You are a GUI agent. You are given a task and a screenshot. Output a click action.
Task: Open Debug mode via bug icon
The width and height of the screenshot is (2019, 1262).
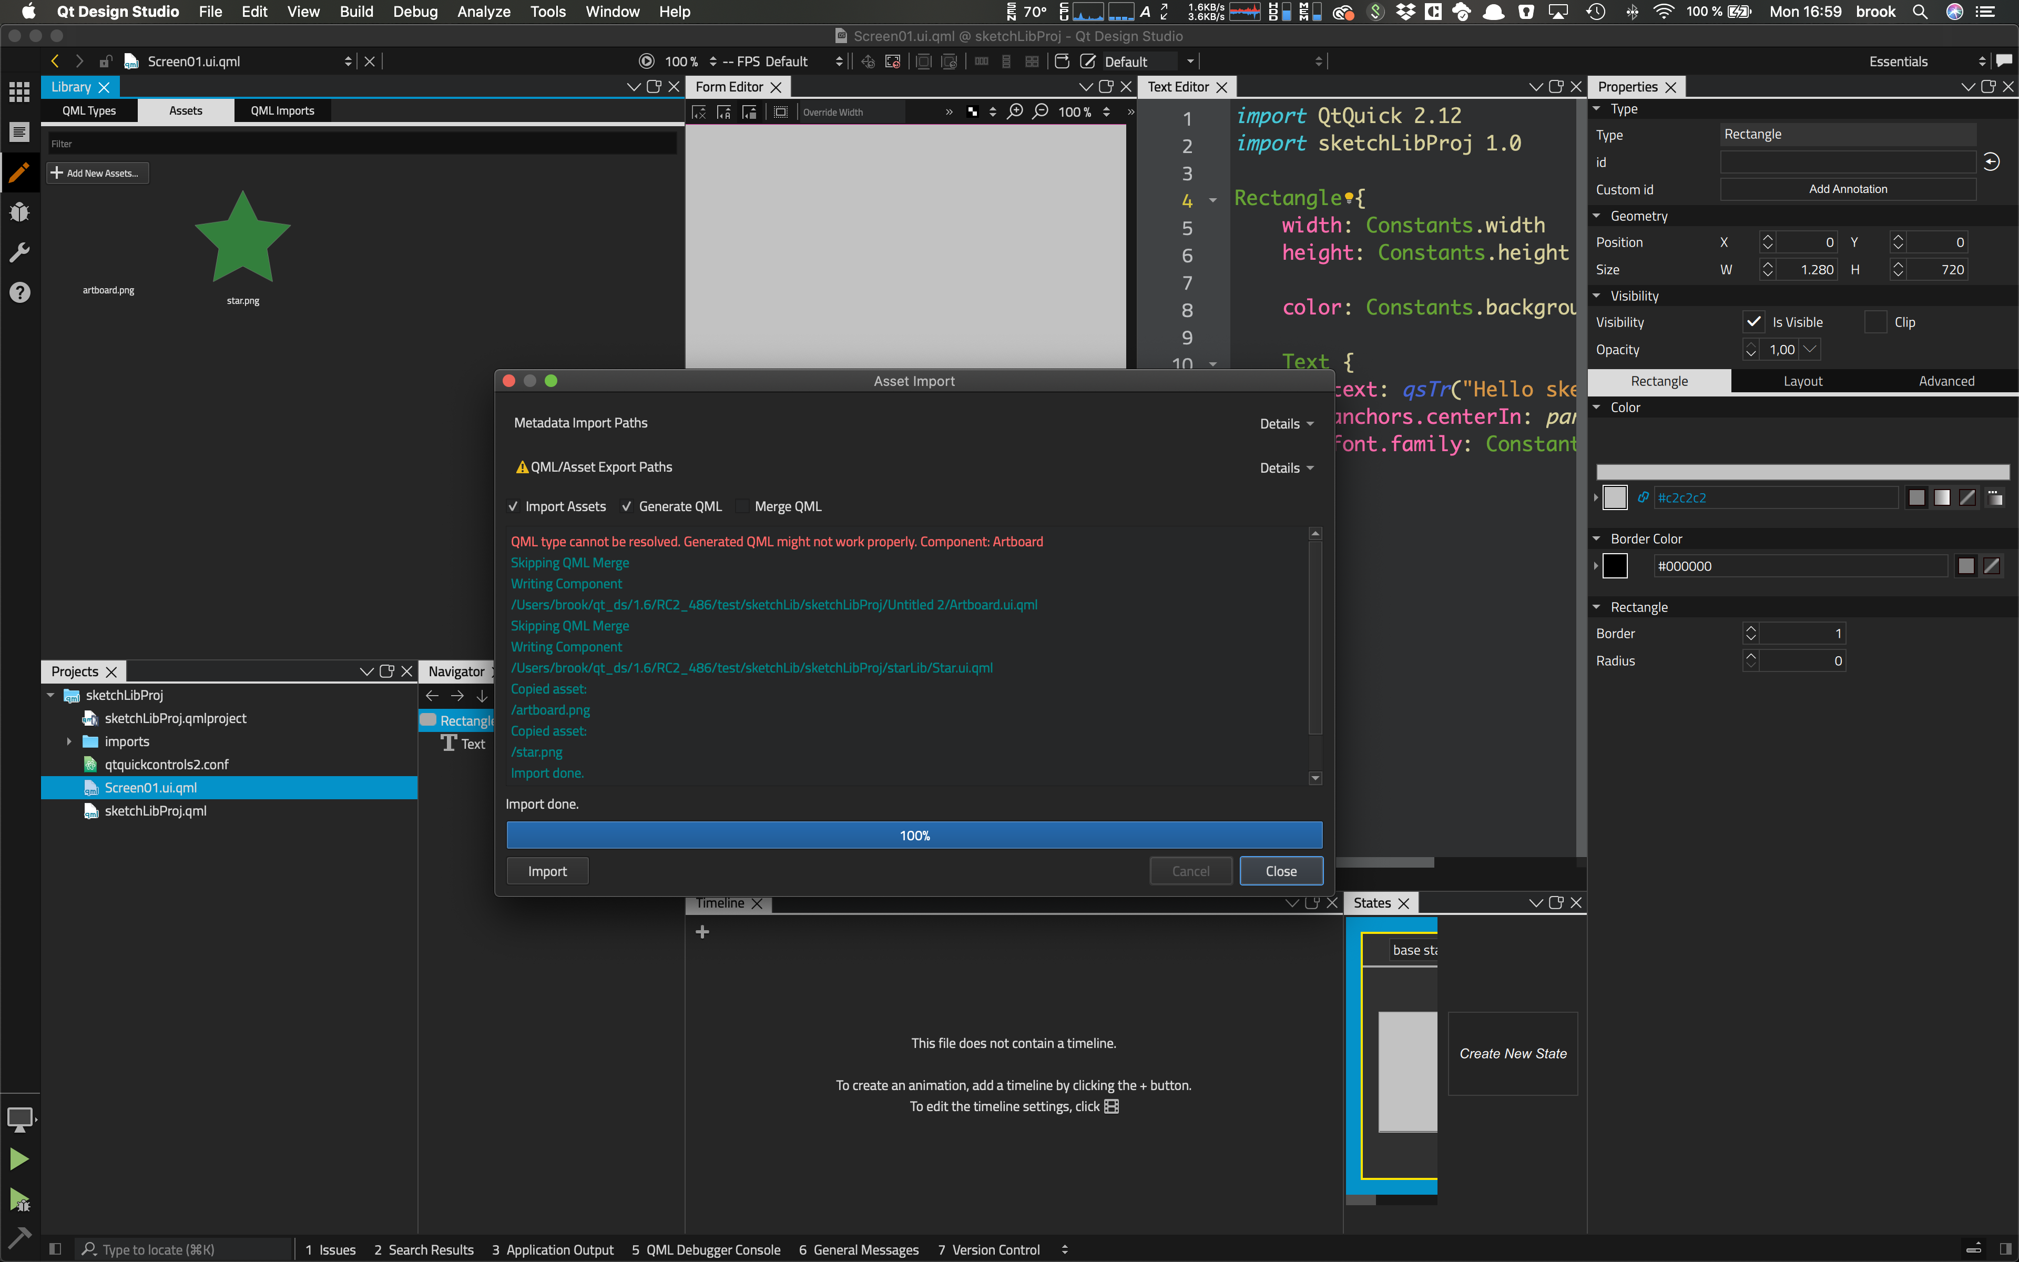tap(19, 212)
